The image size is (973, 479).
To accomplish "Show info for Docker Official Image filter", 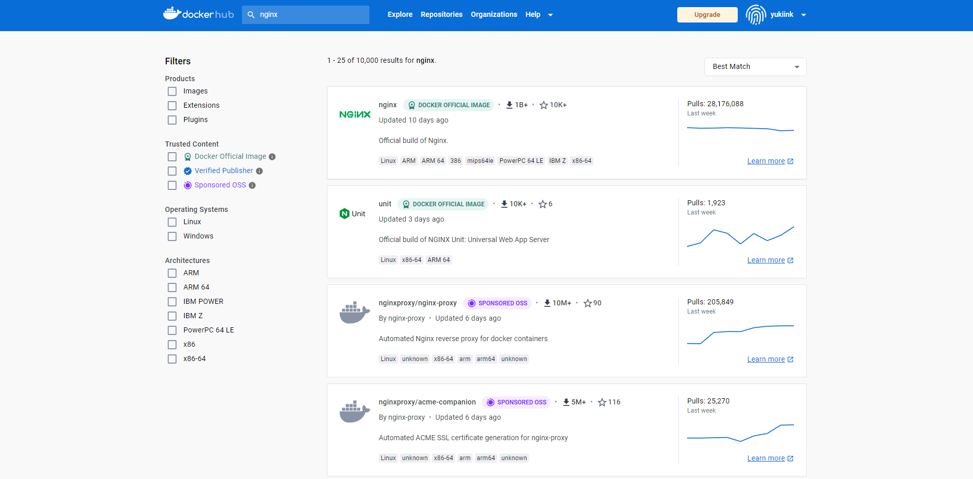I will pos(272,157).
